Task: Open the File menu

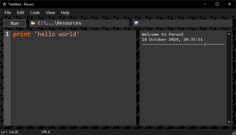Action: tap(8, 13)
